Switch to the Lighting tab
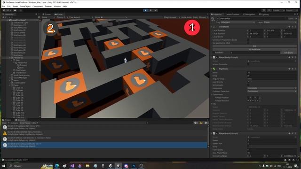This screenshot has width=301, height=169. (x=264, y=15)
